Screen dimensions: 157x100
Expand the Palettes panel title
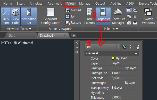point(111,29)
